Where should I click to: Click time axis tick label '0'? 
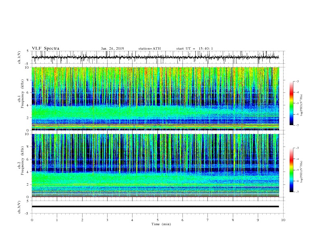point(32,220)
